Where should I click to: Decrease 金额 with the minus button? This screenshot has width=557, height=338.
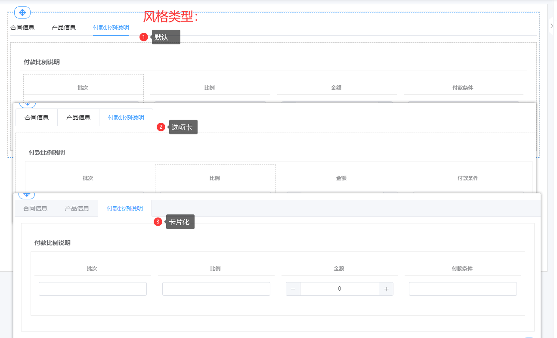point(293,289)
